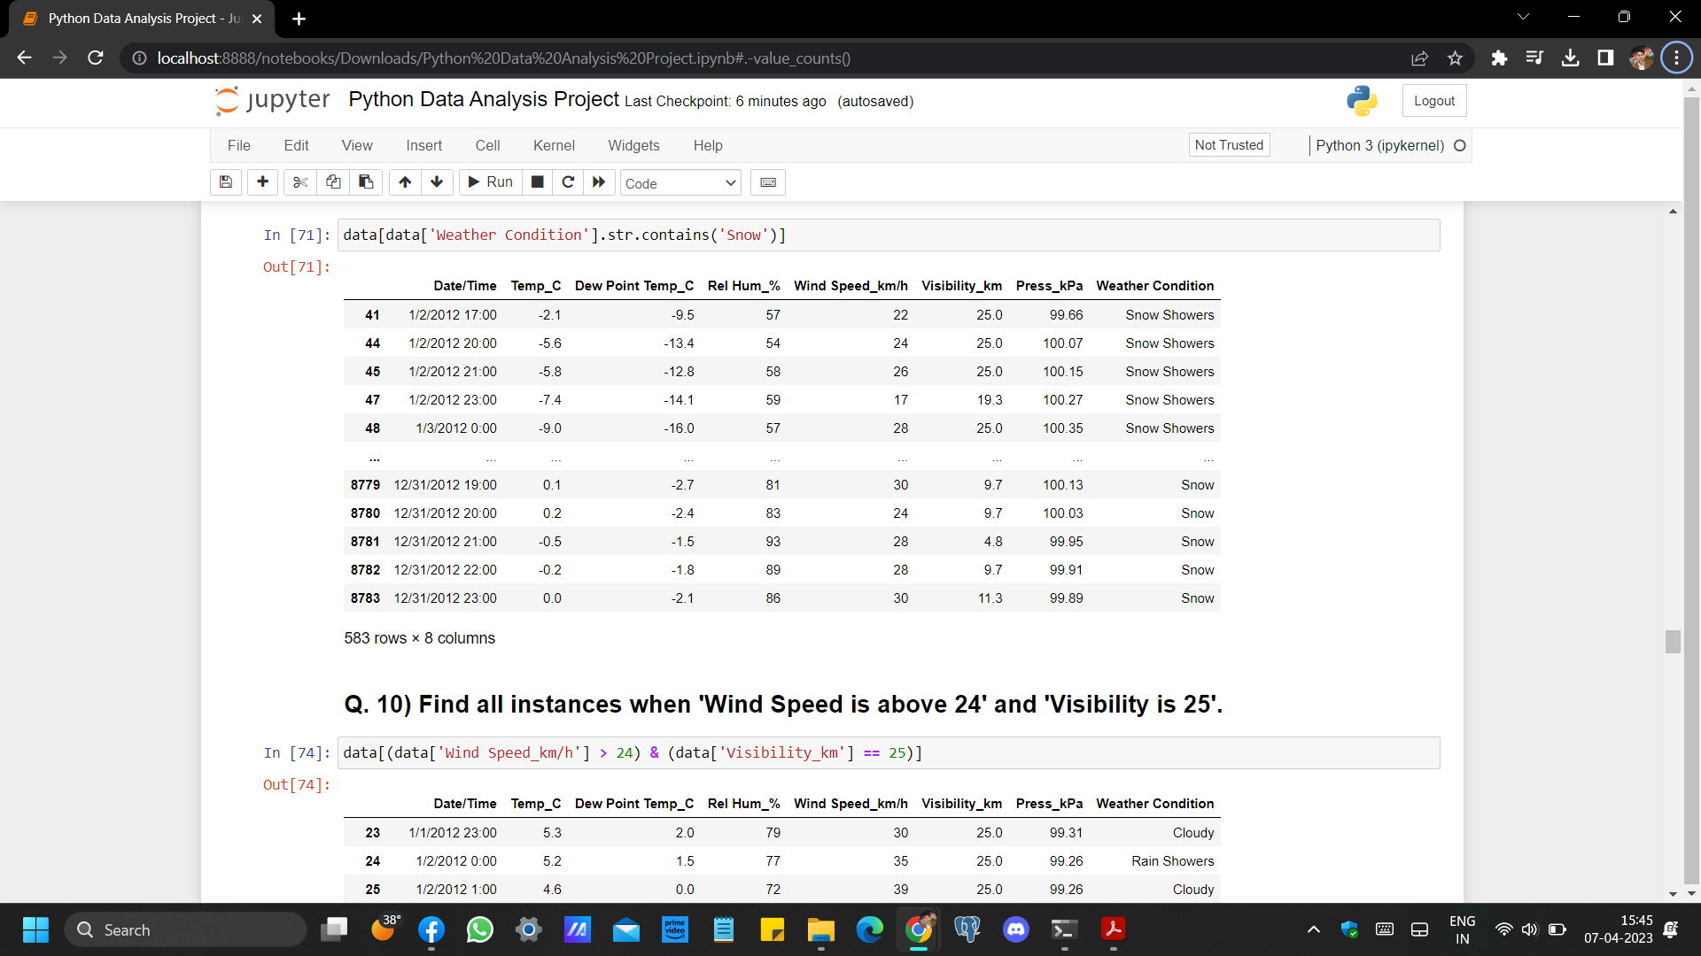Paste cells below icon
The image size is (1701, 956).
click(366, 182)
